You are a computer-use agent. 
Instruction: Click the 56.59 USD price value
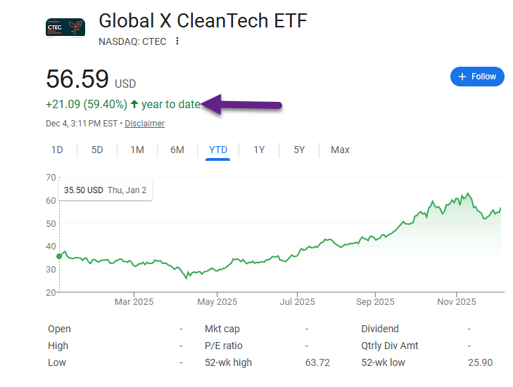tap(77, 79)
